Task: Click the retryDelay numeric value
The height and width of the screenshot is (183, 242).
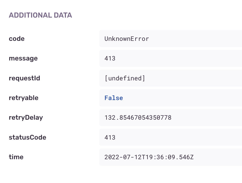Action: [x=138, y=118]
